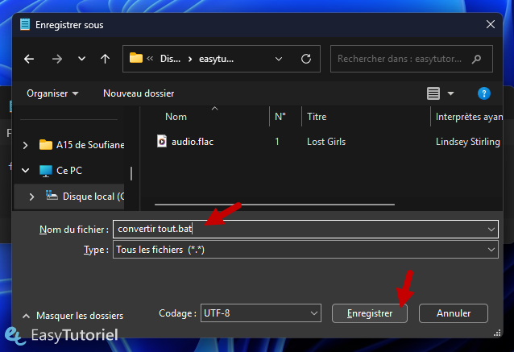Open recent locations chevron dropdown

81,59
